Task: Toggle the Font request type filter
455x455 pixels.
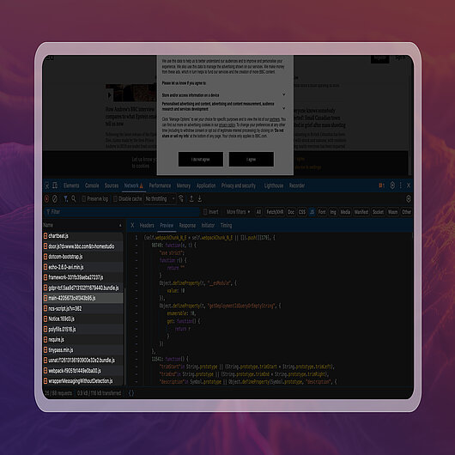Action: coord(322,212)
